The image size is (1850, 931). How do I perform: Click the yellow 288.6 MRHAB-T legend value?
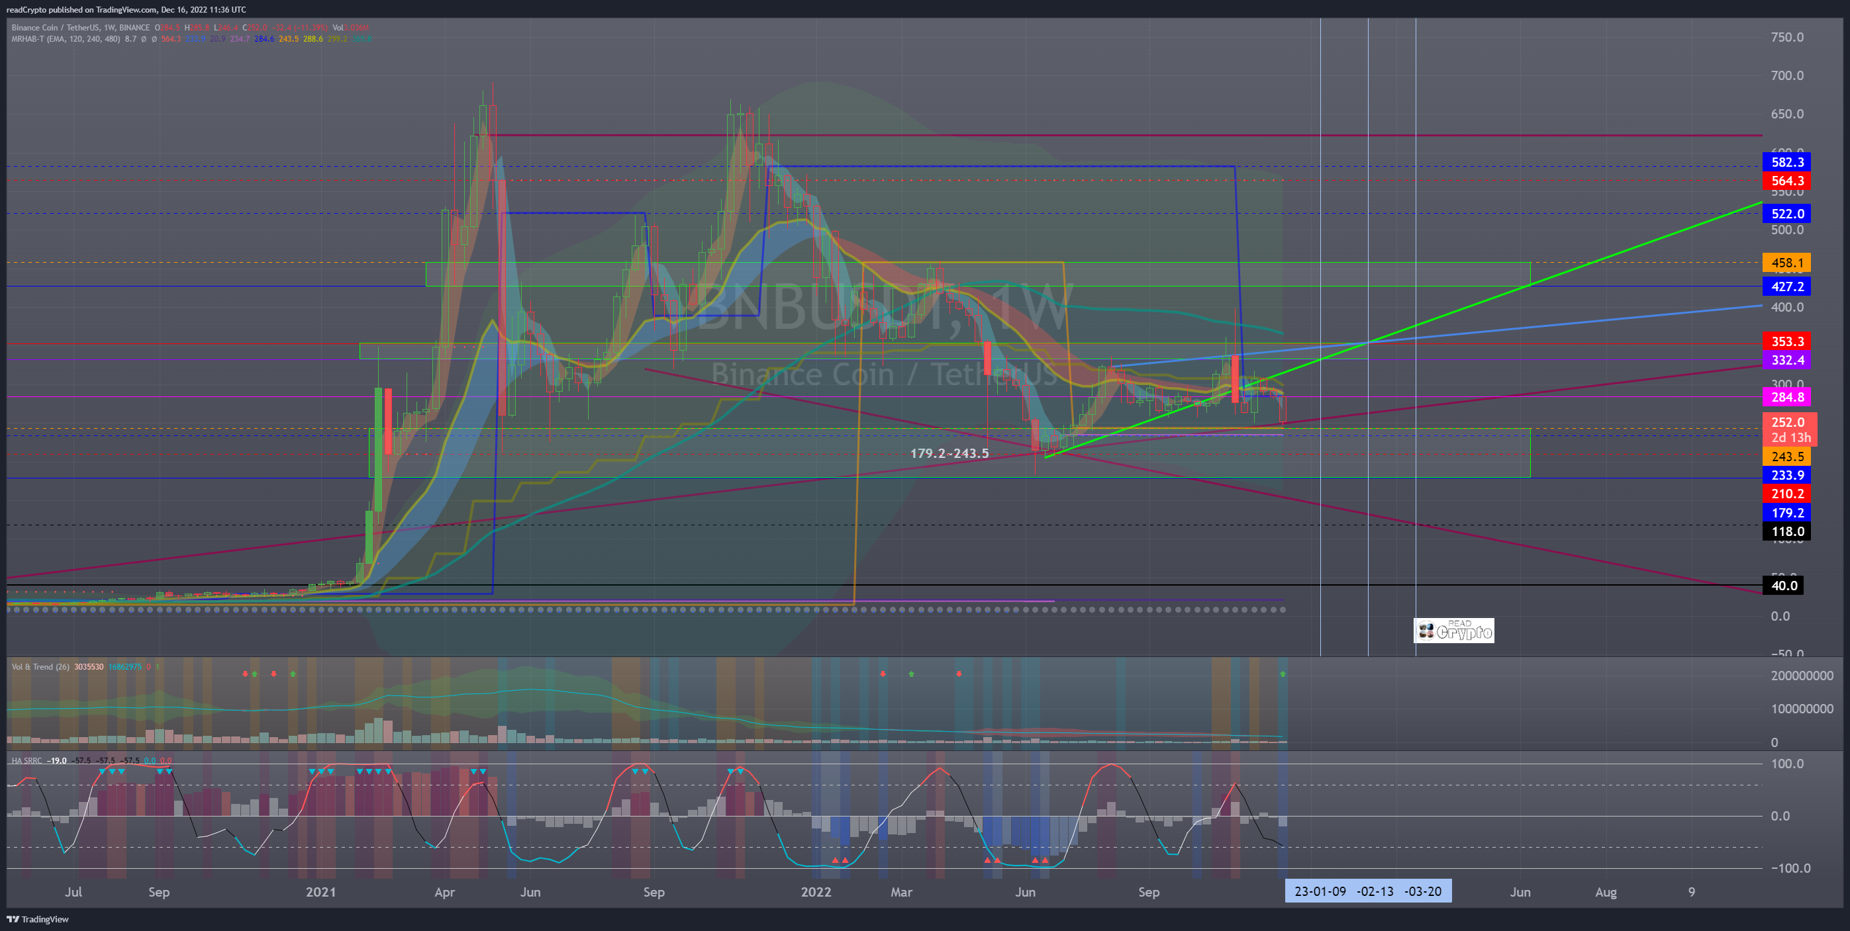click(x=313, y=39)
